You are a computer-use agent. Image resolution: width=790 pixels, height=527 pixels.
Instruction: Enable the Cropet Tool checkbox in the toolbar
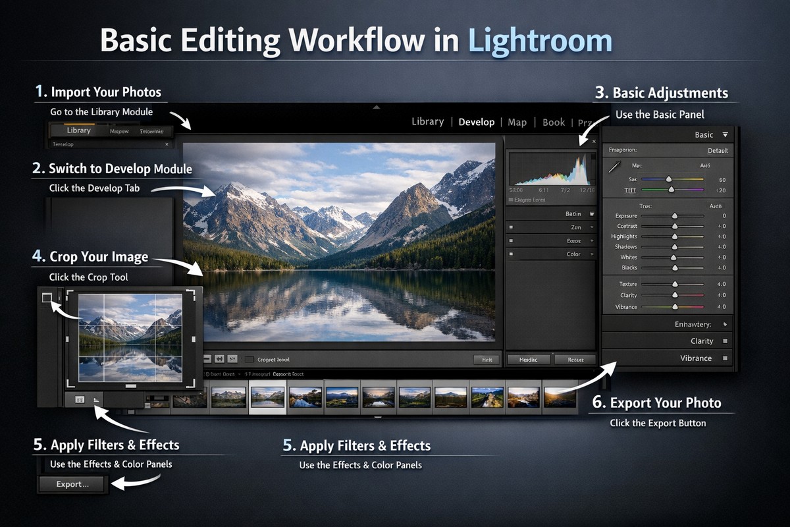249,358
